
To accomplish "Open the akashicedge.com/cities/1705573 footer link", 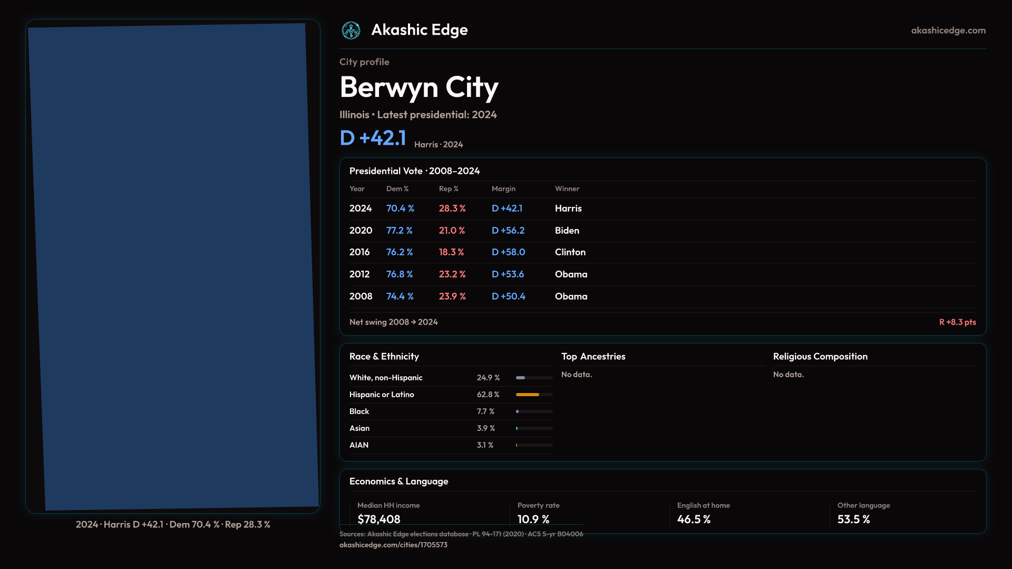I will click(393, 545).
